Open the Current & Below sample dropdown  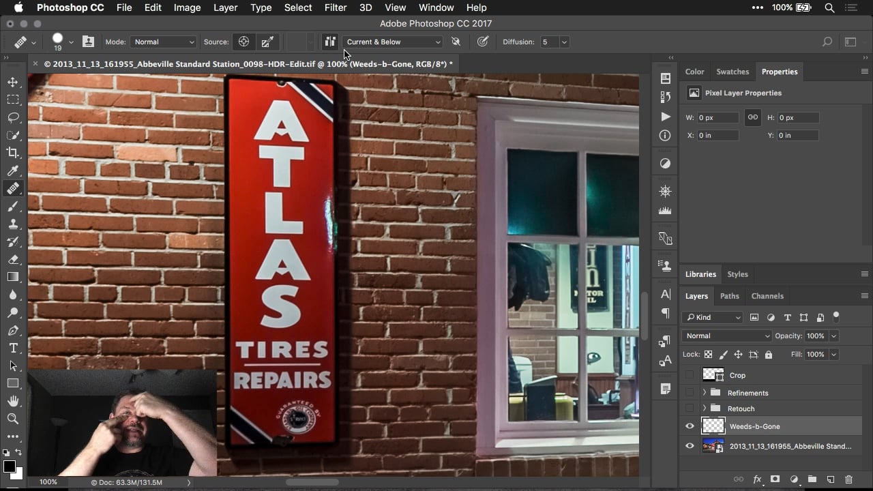(x=393, y=42)
